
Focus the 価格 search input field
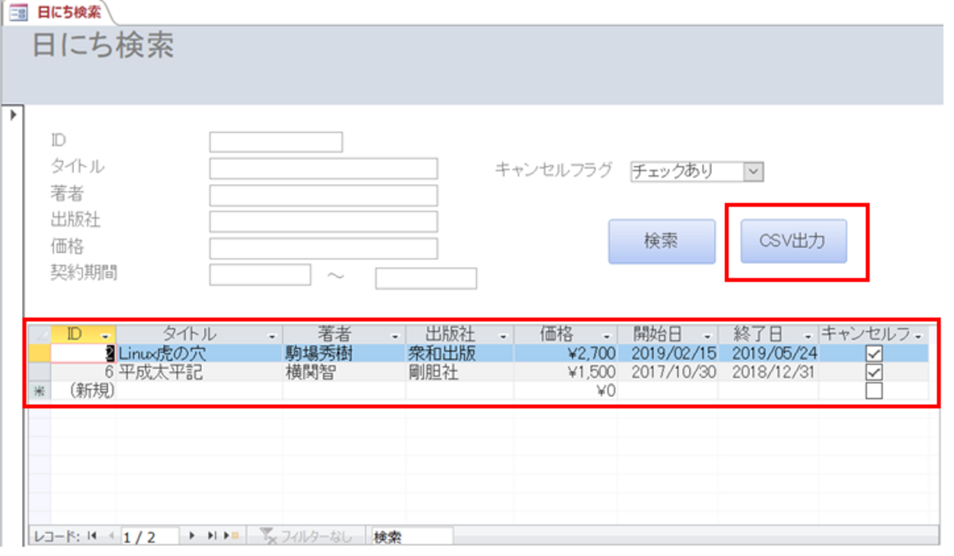tap(324, 249)
